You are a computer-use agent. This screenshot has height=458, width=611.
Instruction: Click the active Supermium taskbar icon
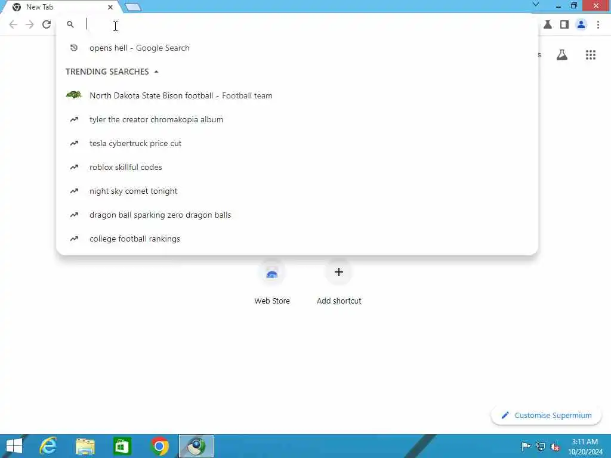click(x=196, y=446)
